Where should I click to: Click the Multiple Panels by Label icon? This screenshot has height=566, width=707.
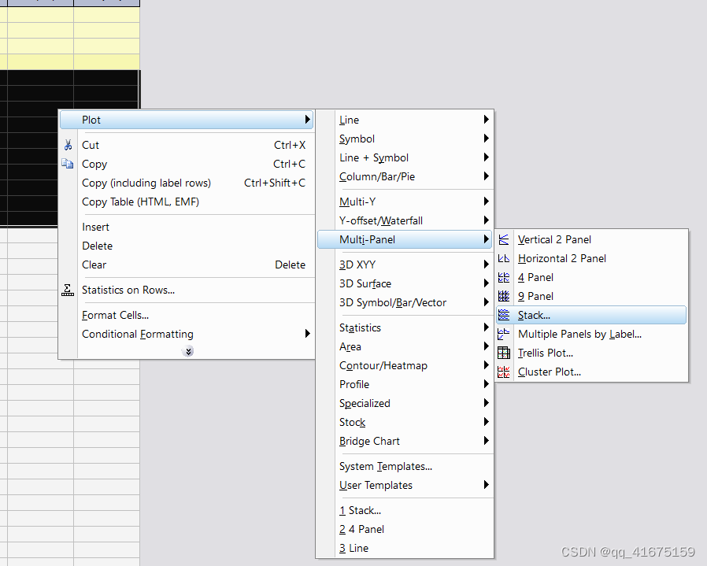pos(505,334)
